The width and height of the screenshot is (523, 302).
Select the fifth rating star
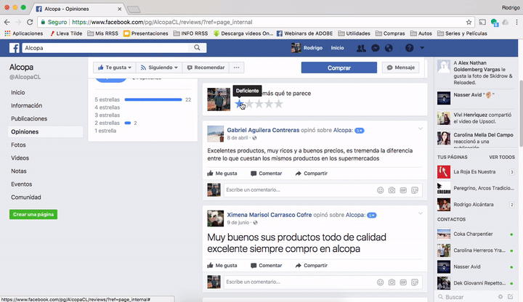tap(278, 104)
